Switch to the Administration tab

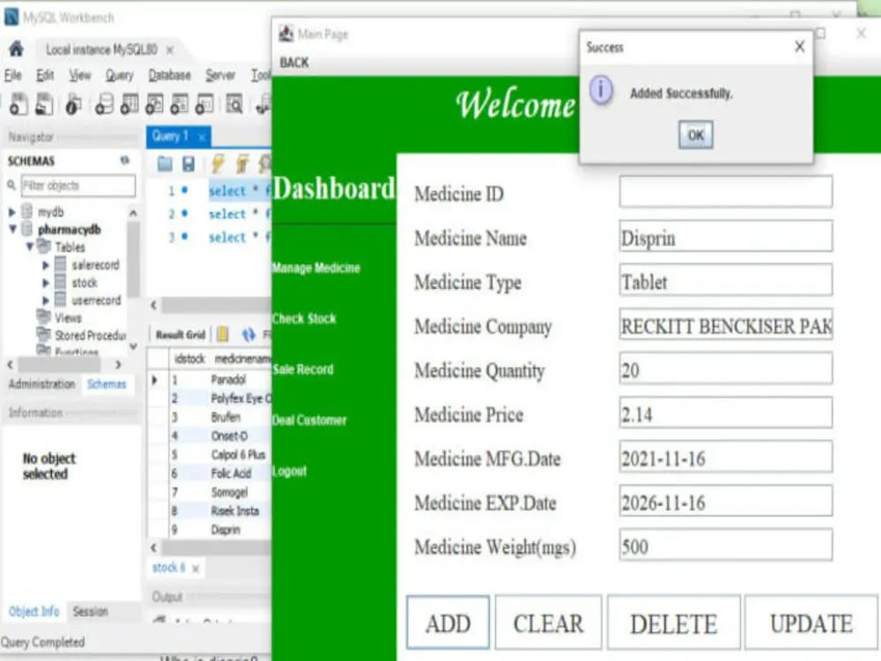click(x=41, y=384)
